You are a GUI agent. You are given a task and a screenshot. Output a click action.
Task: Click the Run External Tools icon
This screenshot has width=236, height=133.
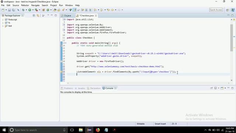(36, 10)
